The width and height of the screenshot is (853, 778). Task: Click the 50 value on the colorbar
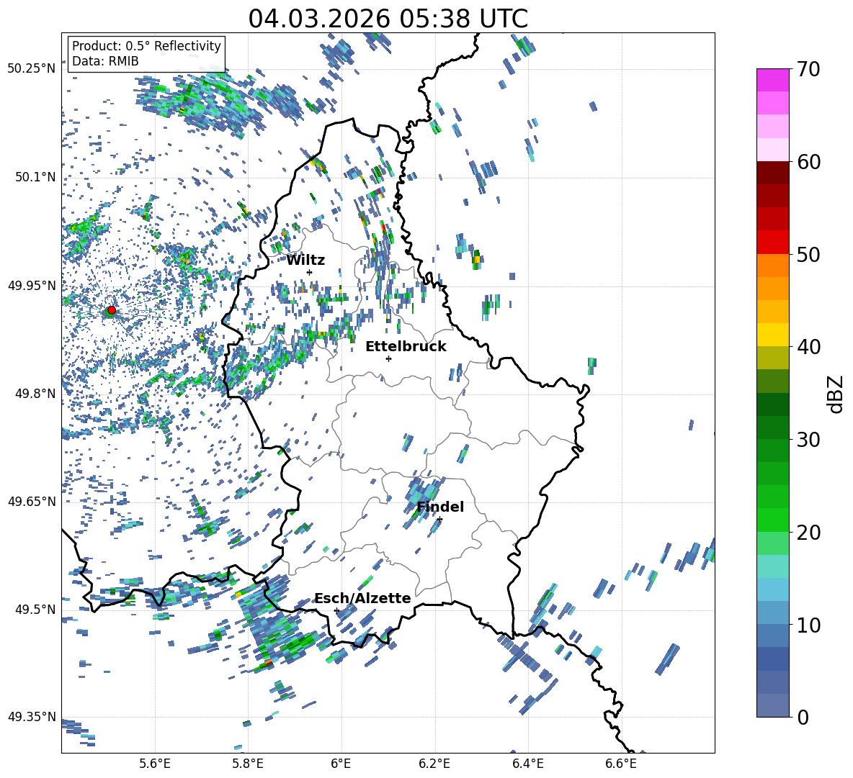(808, 254)
